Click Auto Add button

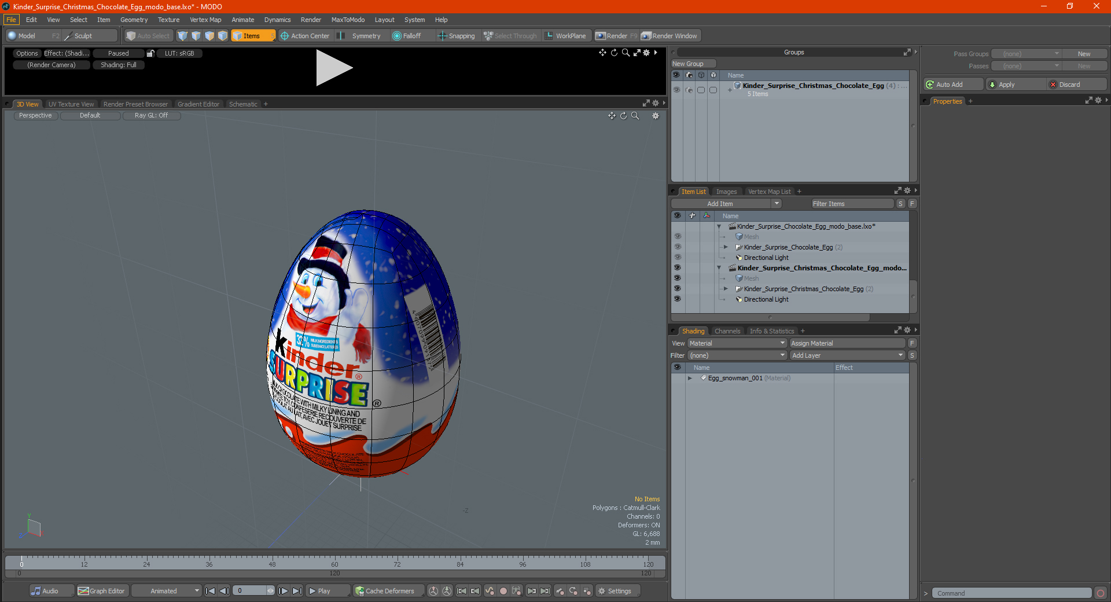[953, 85]
